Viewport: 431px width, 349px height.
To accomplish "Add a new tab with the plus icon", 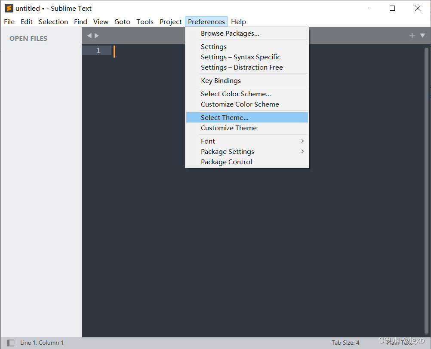I will point(412,36).
